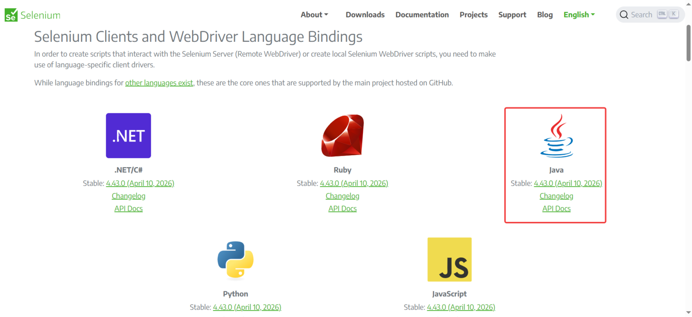
Task: Expand the About dropdown menu
Action: tap(314, 15)
